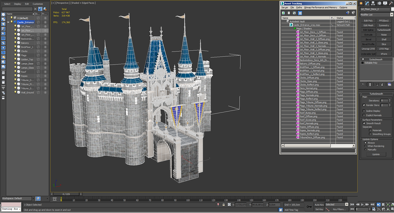Click the Edit Poly modifier button
This screenshot has height=213, width=394.
tap(368, 21)
